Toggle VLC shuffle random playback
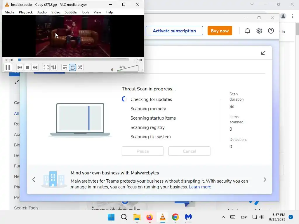The width and height of the screenshot is (299, 224). (x=80, y=67)
